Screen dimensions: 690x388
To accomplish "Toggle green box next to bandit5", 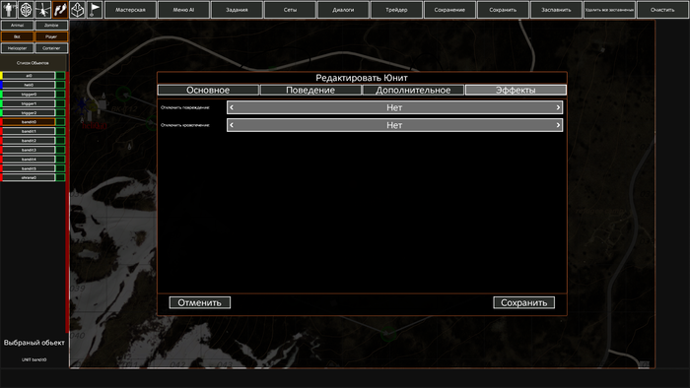I will click(60, 168).
